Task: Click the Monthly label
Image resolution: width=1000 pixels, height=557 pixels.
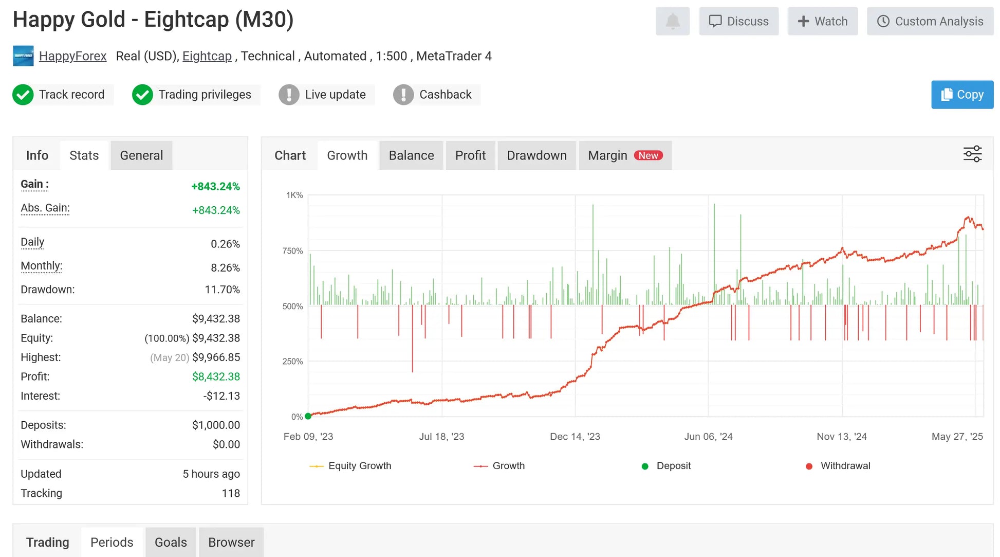Action: coord(41,266)
